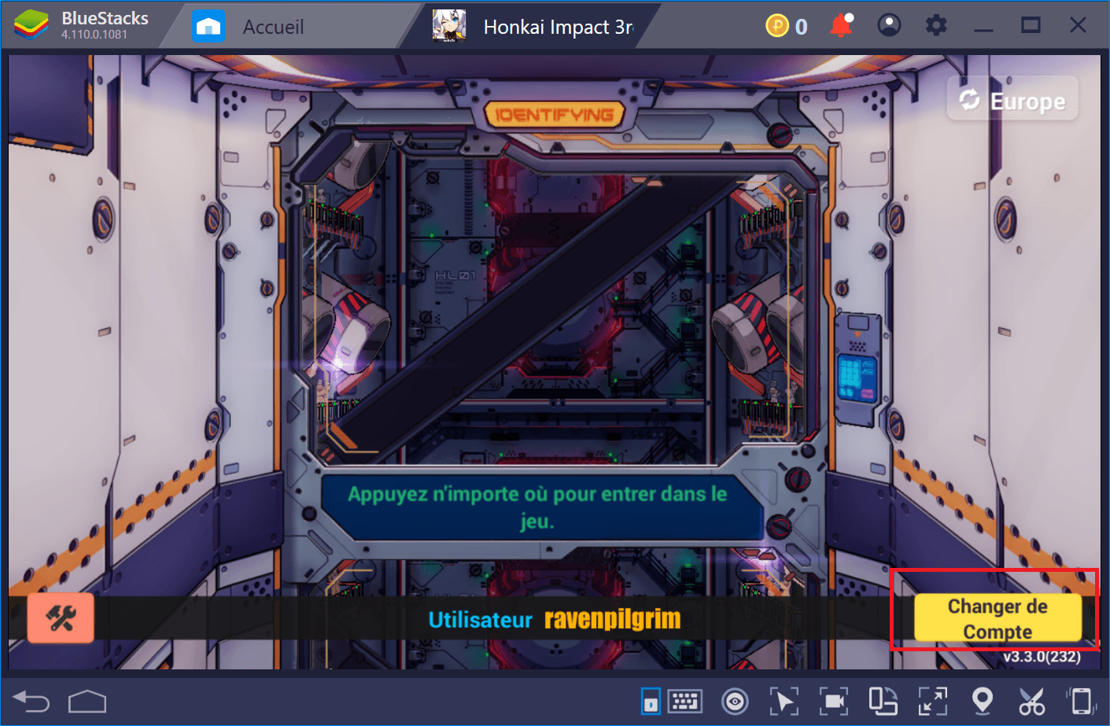
Task: Open the notifications bell
Action: point(841,26)
